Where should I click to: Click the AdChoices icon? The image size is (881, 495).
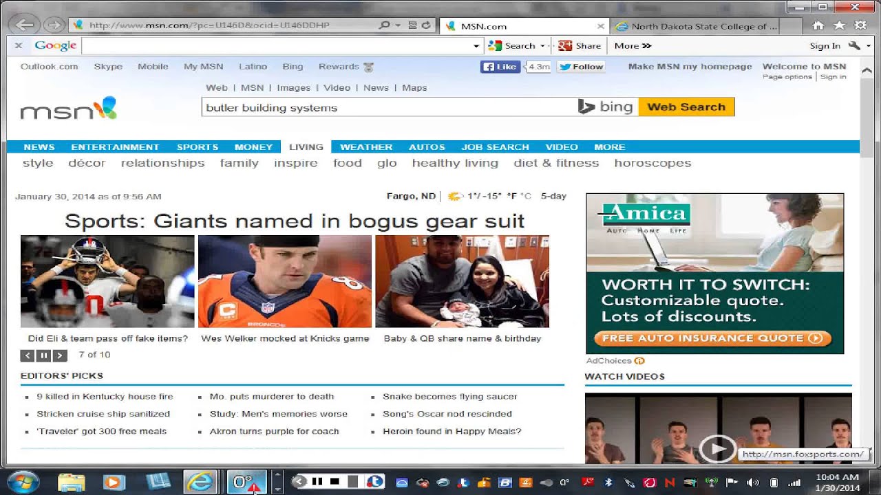[639, 361]
